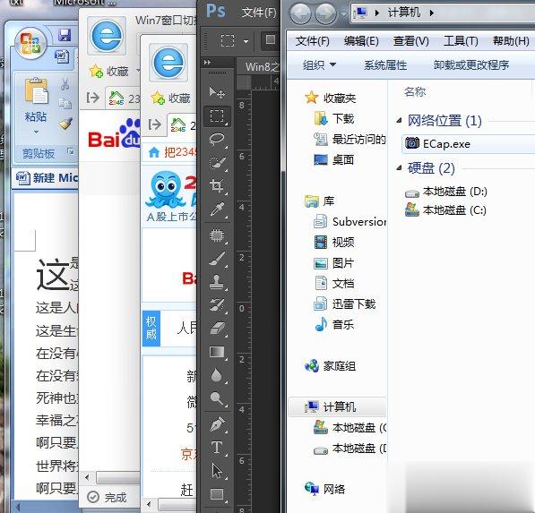The height and width of the screenshot is (513, 535).
Task: Click 收藏 button in back browser window
Action: (109, 72)
